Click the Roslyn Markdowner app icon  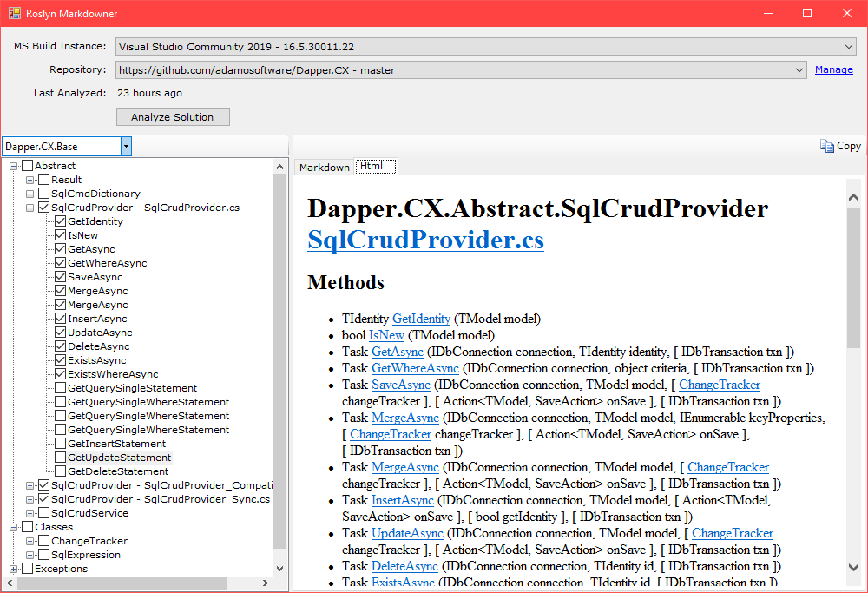14,14
